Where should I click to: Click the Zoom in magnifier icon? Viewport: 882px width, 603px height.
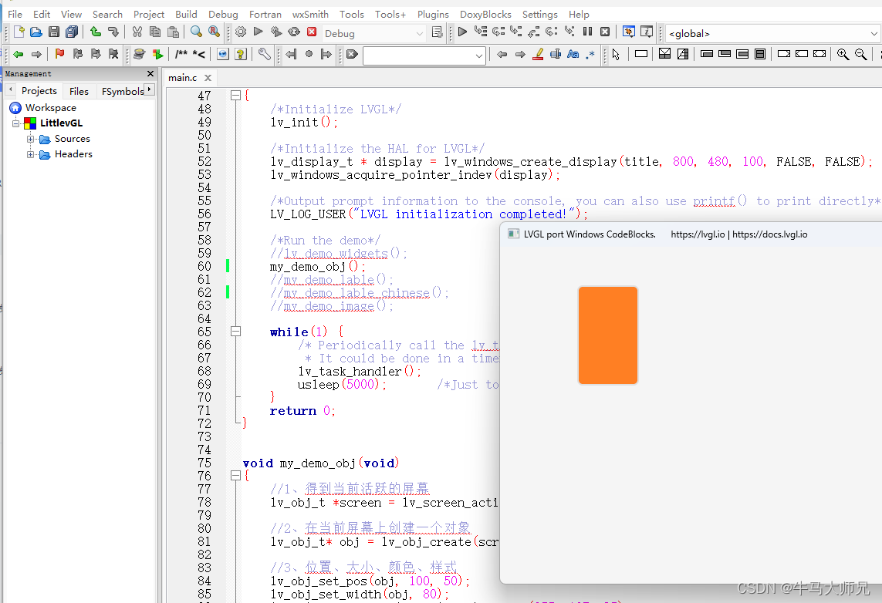(842, 54)
